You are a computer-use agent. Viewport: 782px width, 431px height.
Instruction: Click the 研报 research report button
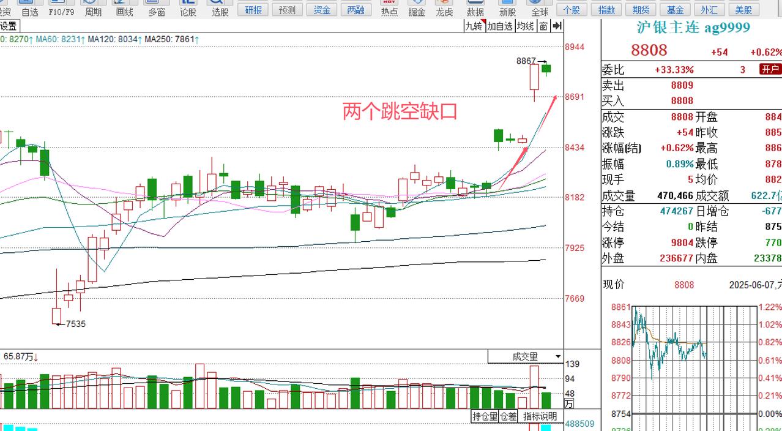coord(253,10)
